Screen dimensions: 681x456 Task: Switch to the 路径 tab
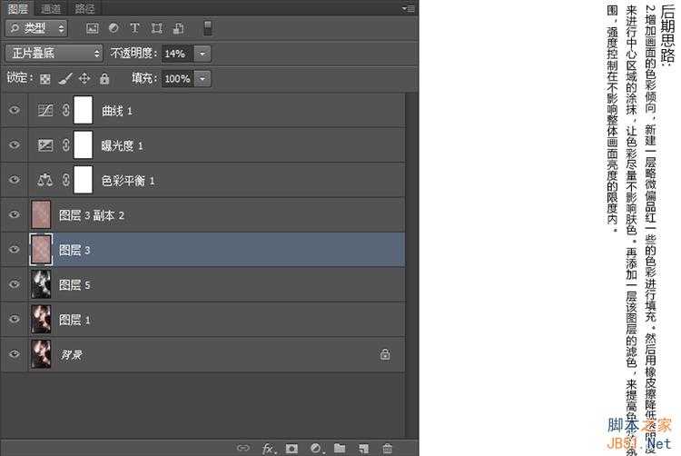coord(84,8)
